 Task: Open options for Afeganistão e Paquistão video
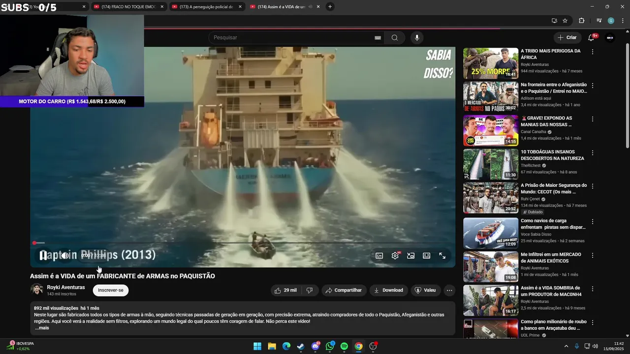click(x=593, y=86)
